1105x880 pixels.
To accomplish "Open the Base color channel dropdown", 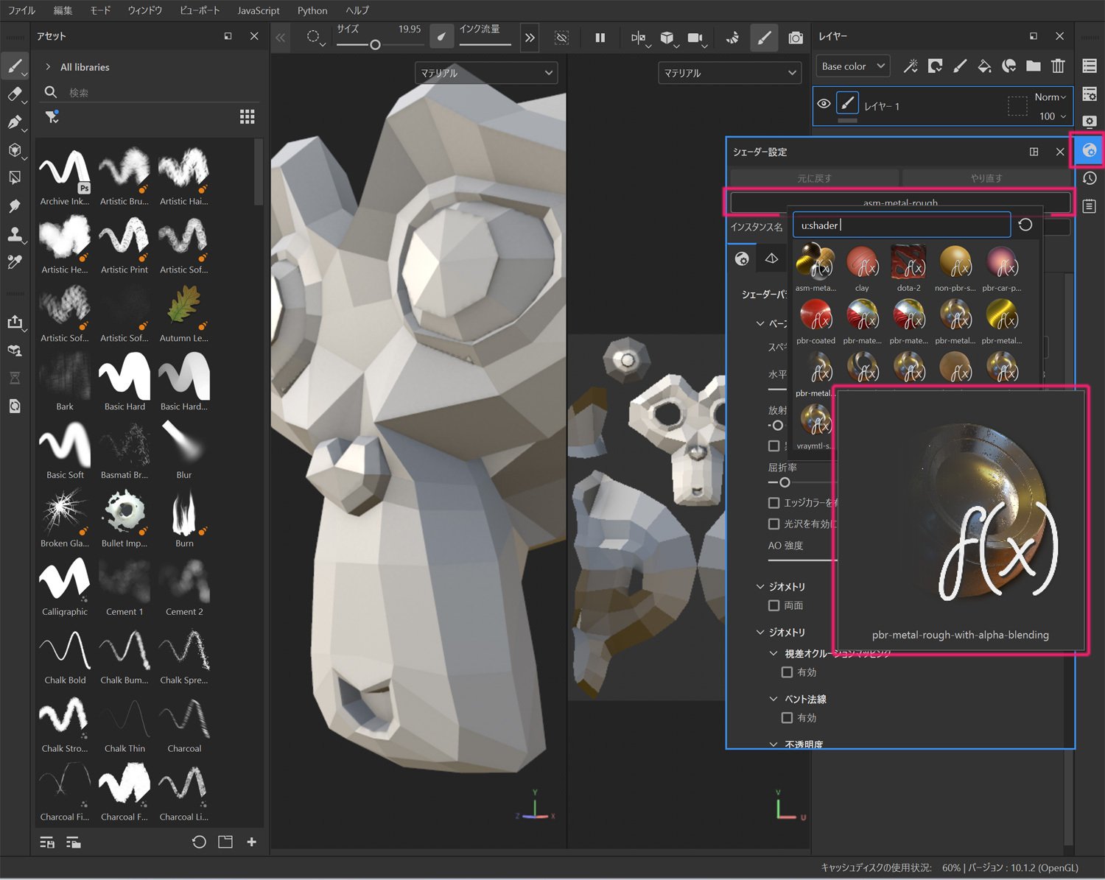I will tap(852, 66).
